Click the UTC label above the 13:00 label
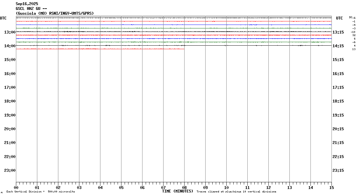 3,18
